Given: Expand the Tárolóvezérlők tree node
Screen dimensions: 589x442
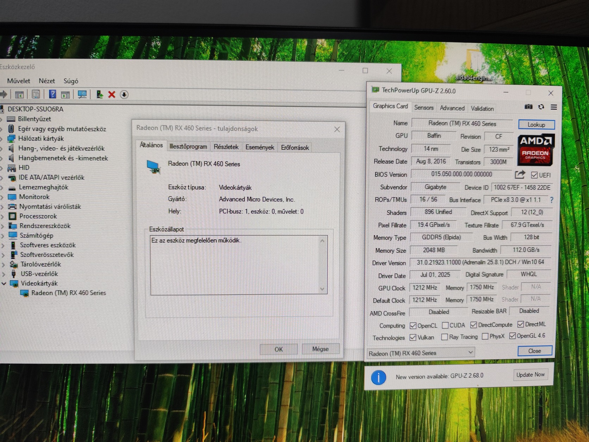Looking at the screenshot, I should click(x=3, y=264).
